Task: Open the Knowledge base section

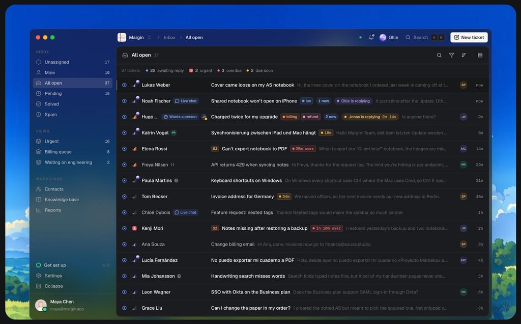Action: (72, 200)
